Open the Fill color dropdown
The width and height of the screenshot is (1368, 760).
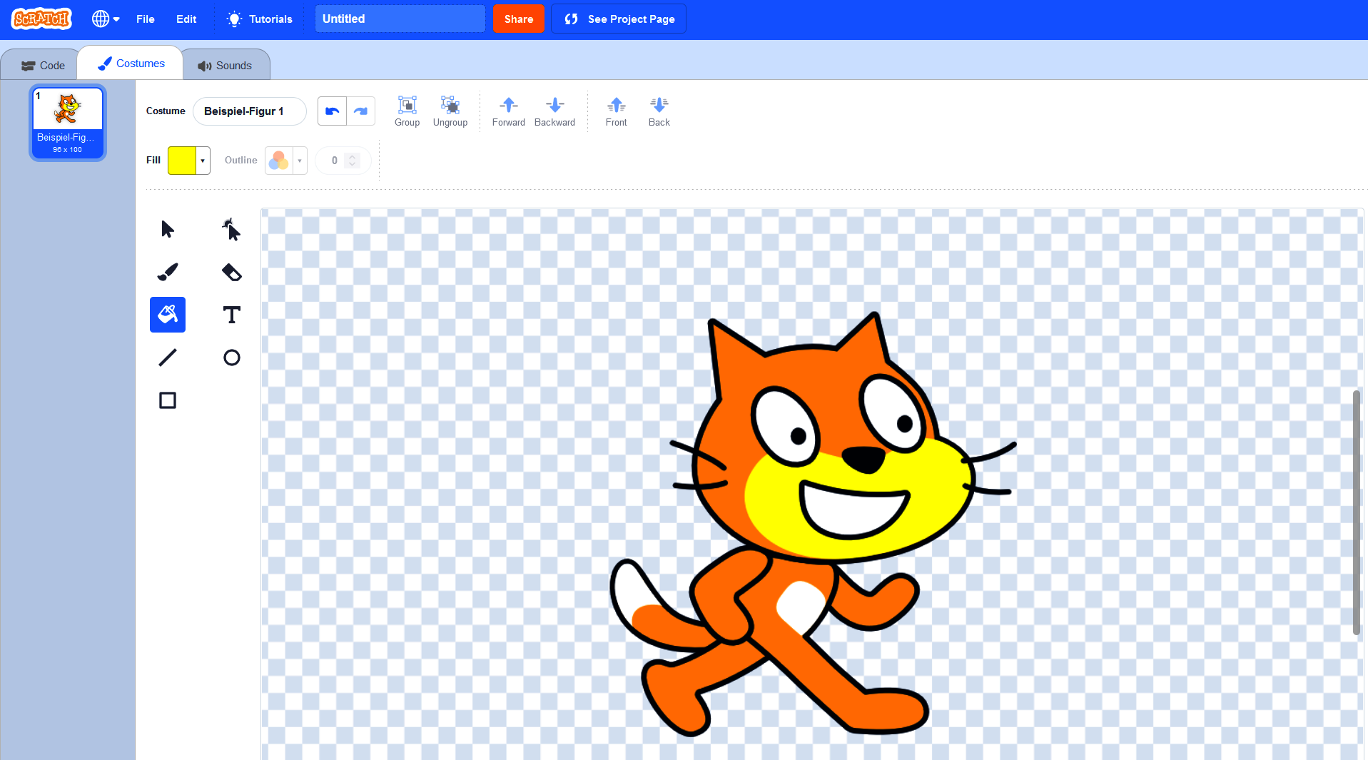click(202, 160)
